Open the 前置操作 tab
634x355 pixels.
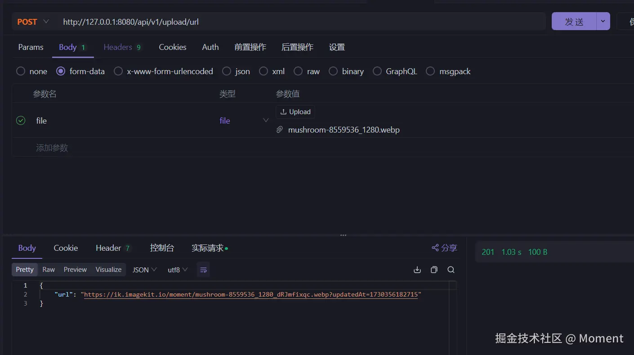click(250, 47)
